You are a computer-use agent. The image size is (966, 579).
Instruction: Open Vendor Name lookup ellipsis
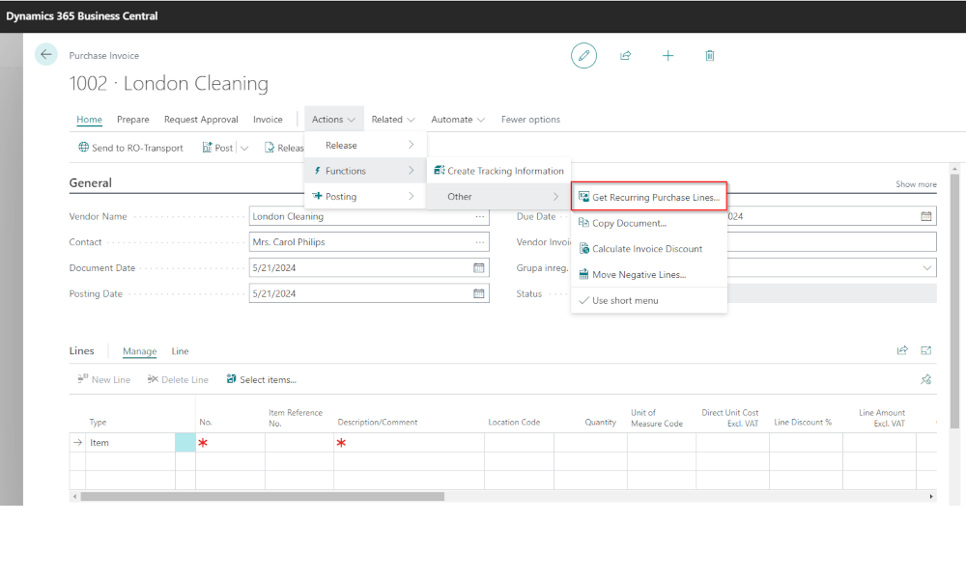point(480,216)
